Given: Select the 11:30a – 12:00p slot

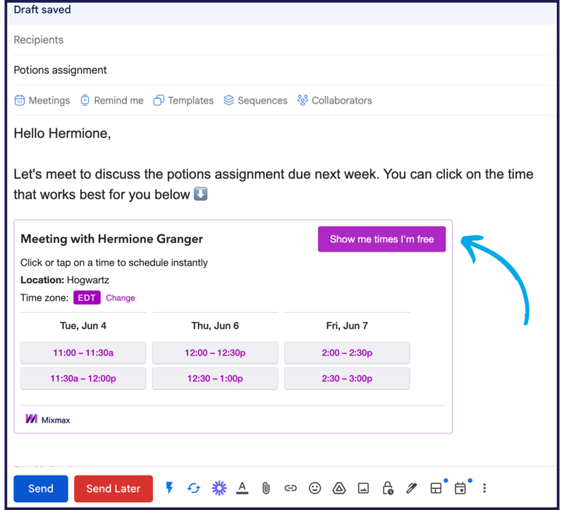Looking at the screenshot, I should (83, 378).
